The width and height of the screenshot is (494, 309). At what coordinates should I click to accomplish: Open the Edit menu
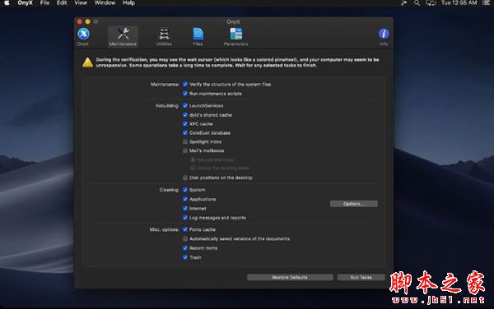(62, 3)
